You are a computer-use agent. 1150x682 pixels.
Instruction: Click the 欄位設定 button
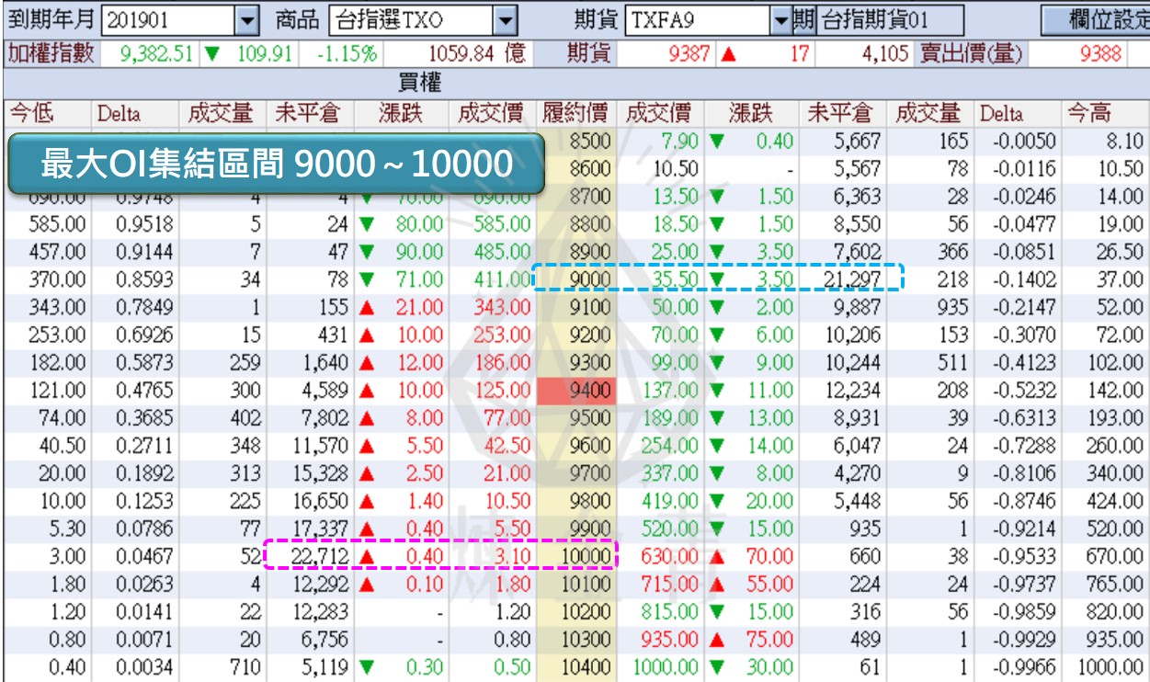(x=1097, y=18)
